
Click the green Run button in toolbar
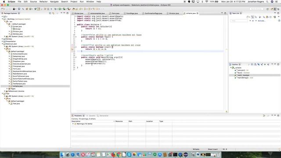60,9
